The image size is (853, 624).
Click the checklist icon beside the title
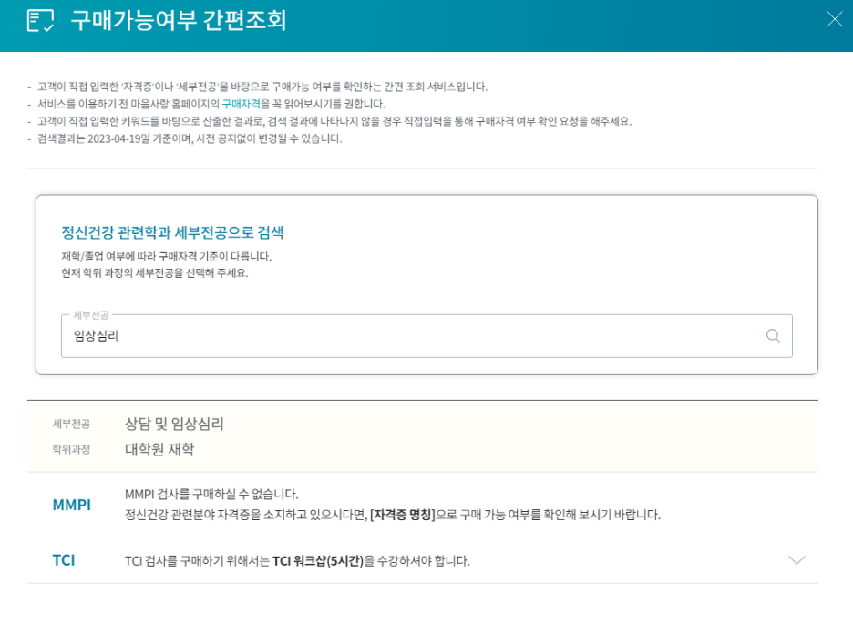41,21
